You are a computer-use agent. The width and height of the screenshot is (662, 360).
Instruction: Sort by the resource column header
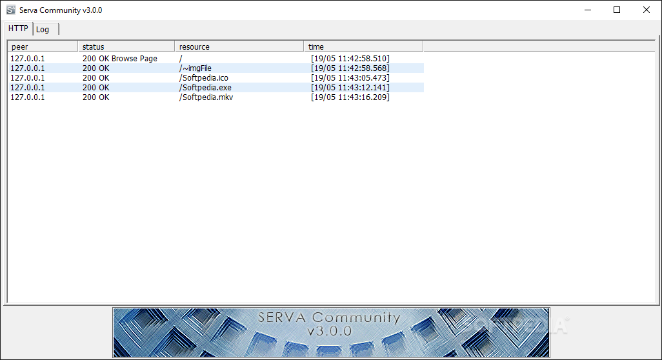(239, 46)
